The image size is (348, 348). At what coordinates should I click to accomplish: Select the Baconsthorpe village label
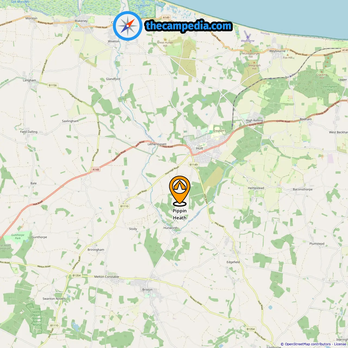tap(303, 189)
